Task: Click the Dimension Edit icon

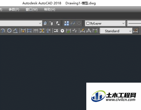Action: 82,31
